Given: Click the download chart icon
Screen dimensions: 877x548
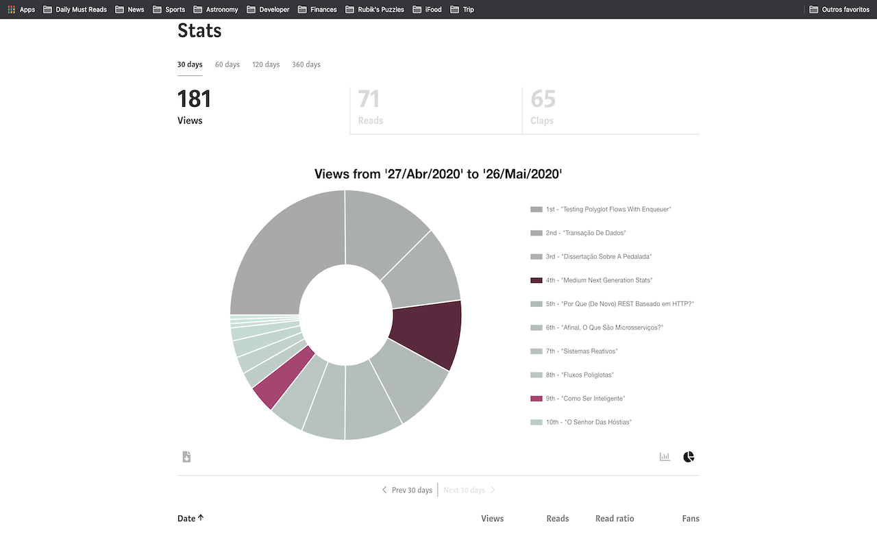Looking at the screenshot, I should pyautogui.click(x=186, y=457).
